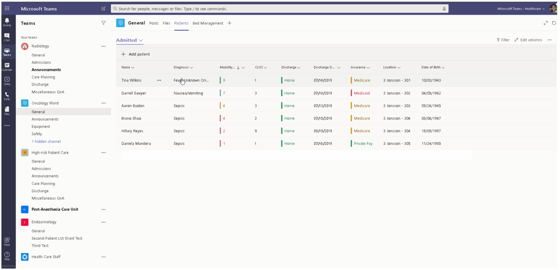Open Chat in the left rail
560x270 pixels.
[x=7, y=37]
